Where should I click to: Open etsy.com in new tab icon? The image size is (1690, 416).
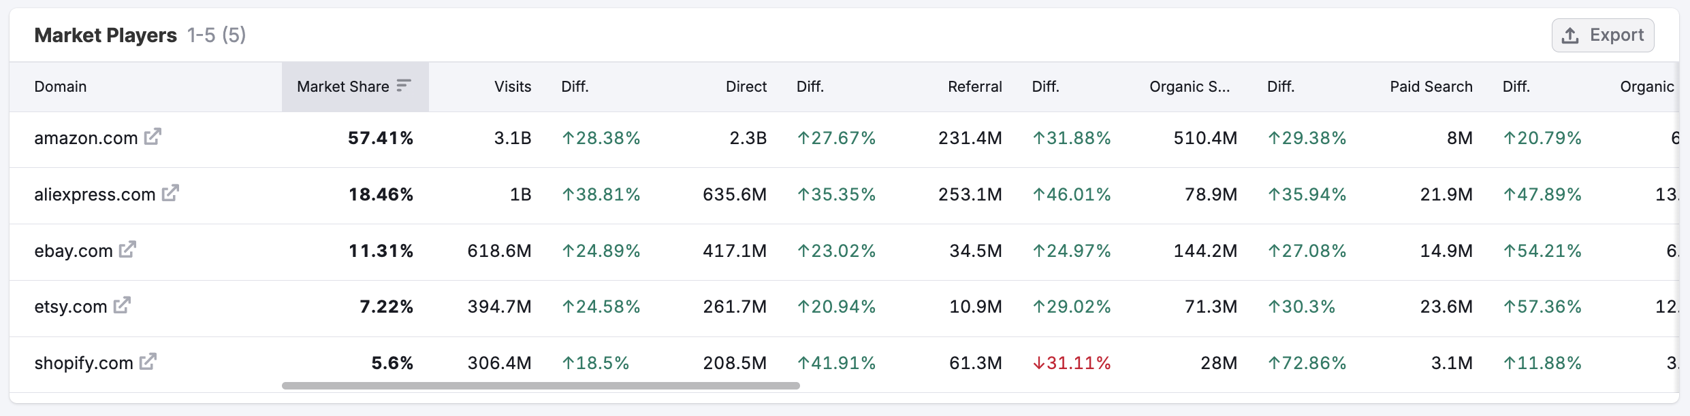pyautogui.click(x=122, y=305)
